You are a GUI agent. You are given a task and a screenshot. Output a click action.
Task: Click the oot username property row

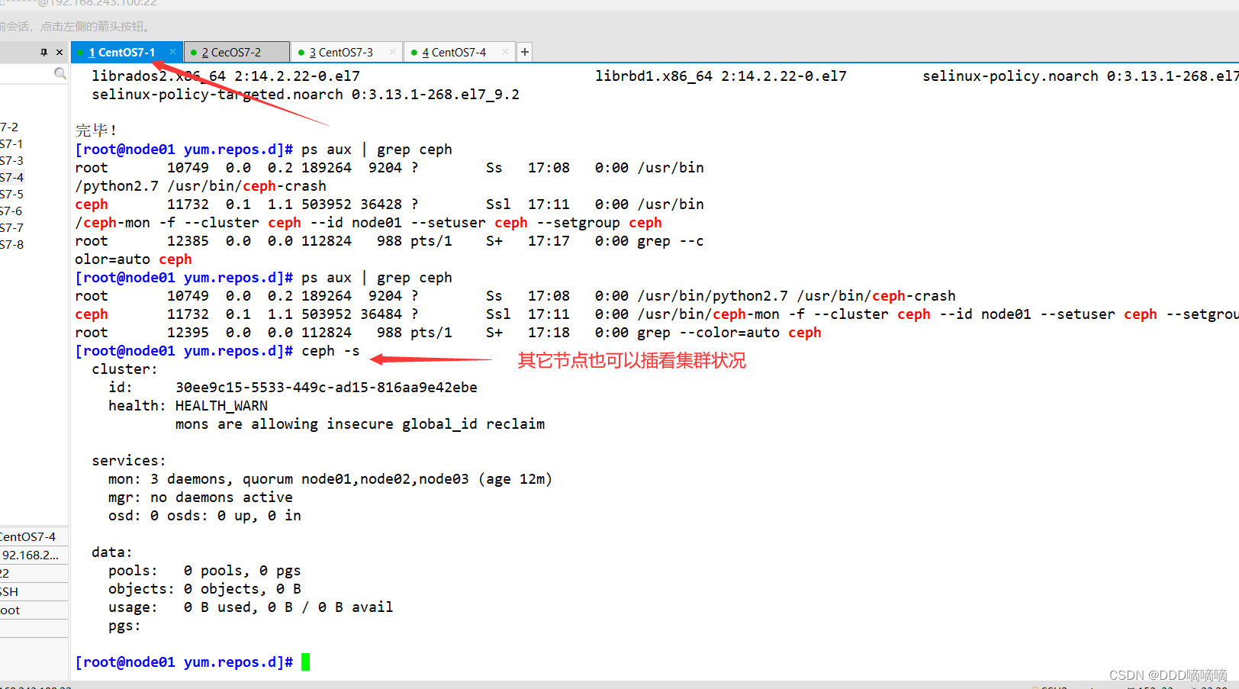(x=34, y=610)
